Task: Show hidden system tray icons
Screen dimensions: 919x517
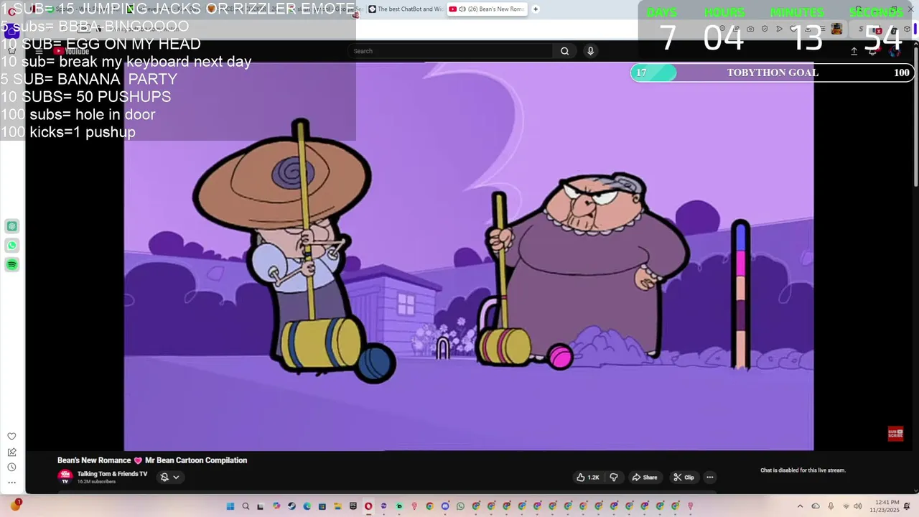Action: (800, 506)
